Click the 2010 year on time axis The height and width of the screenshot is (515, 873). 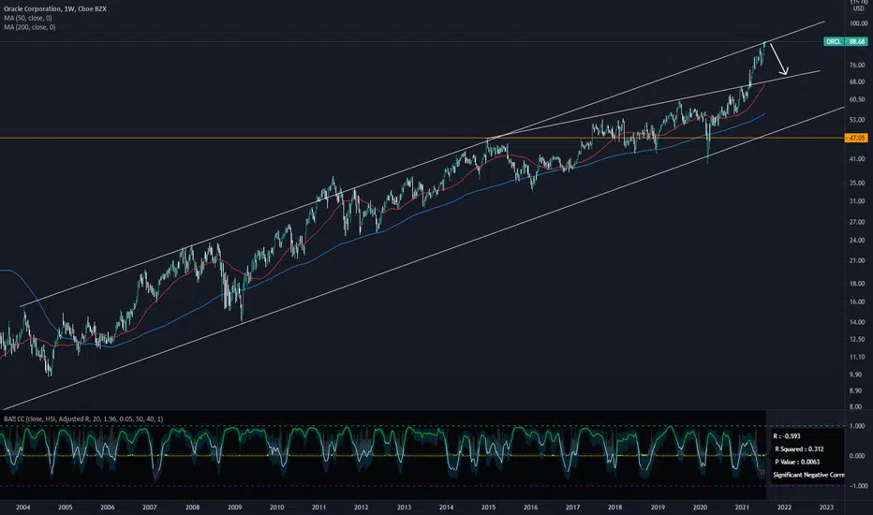tap(276, 508)
